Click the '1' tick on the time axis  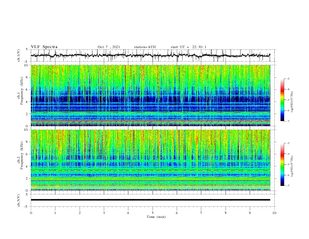[x=55, y=213]
